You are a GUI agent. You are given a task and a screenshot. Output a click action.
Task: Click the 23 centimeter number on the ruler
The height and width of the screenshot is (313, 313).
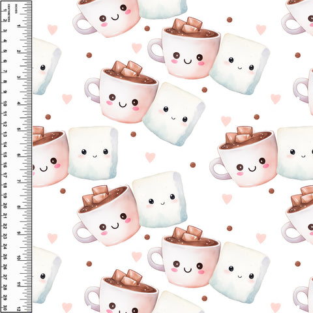pyautogui.click(x=5, y=236)
